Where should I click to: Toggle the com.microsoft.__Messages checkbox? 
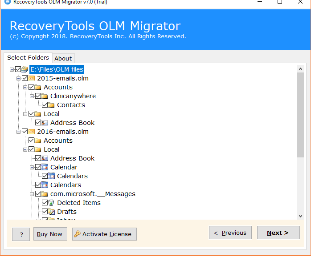pyautogui.click(x=38, y=194)
